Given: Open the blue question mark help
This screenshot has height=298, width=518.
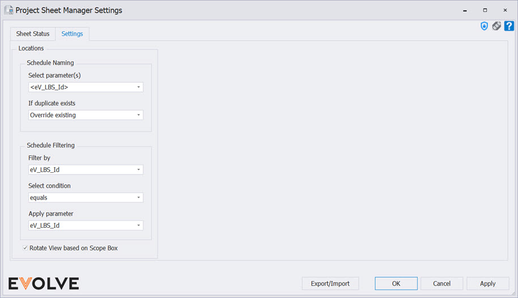Looking at the screenshot, I should click(x=509, y=25).
